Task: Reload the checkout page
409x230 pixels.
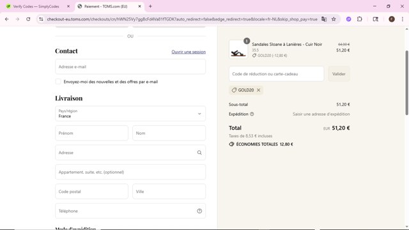Action: tap(28, 19)
